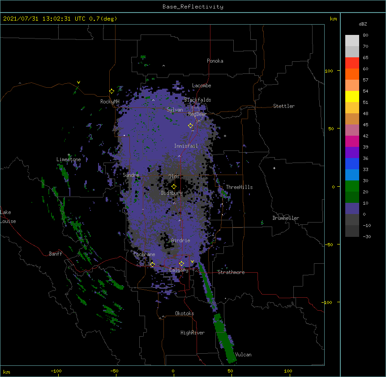Select the Vulcan label
The image size is (386, 377).
pyautogui.click(x=243, y=355)
